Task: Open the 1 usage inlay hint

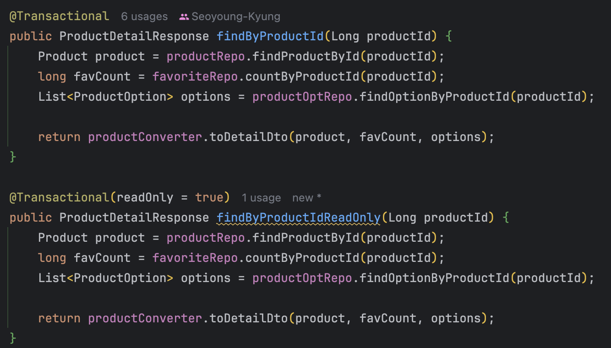Action: coord(261,198)
